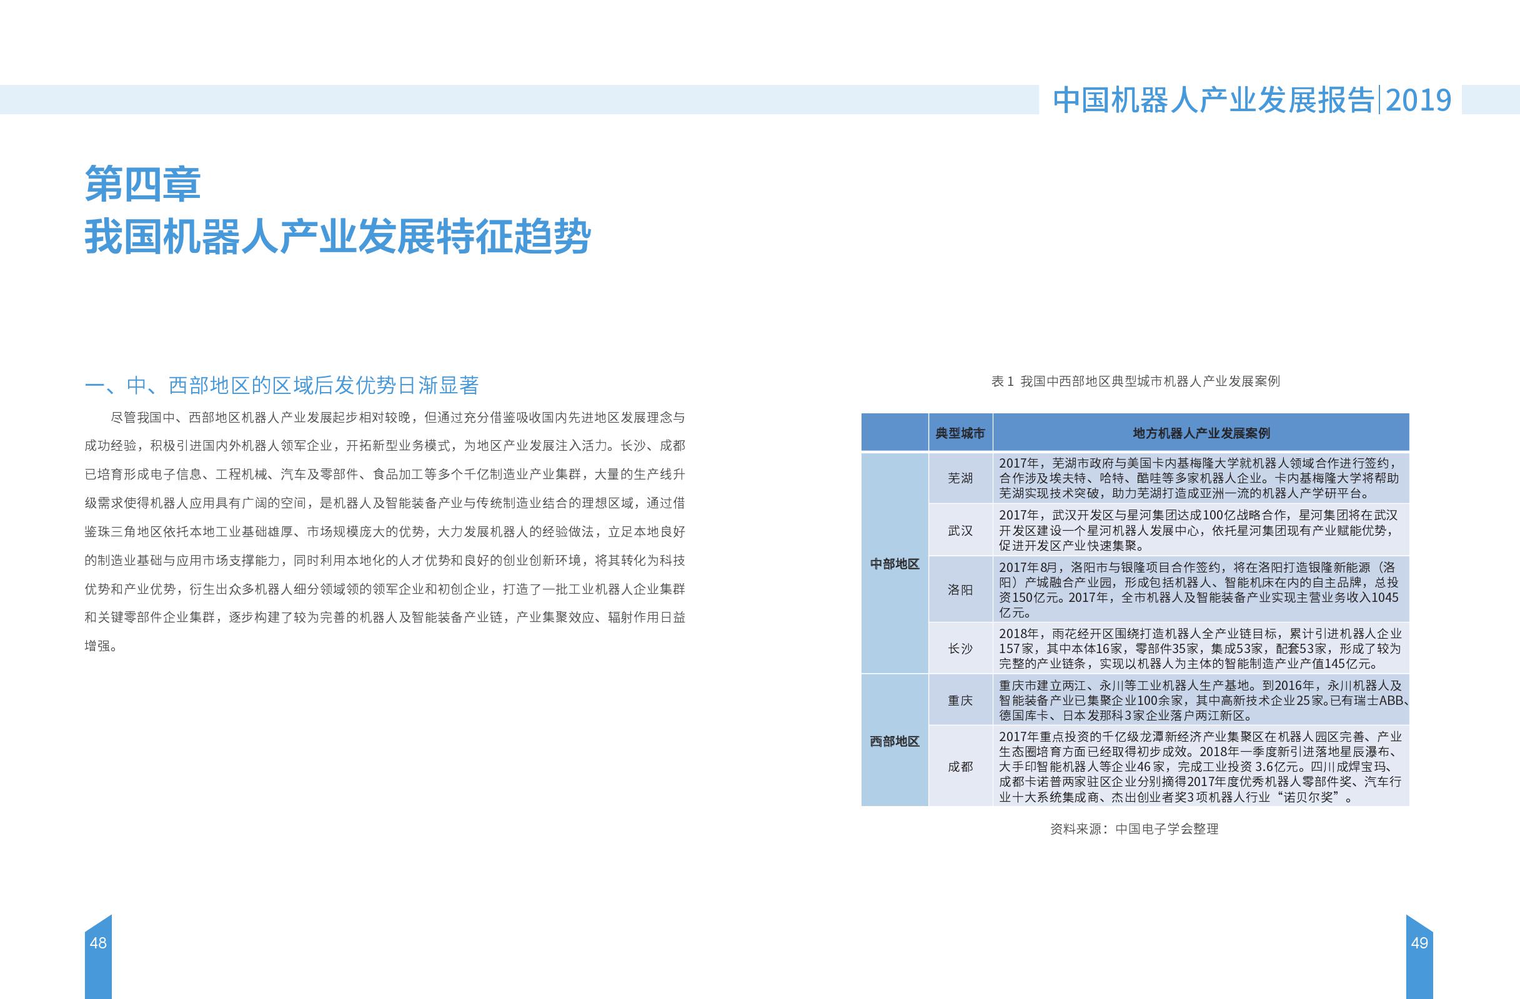
Task: Click the 洛阳 city cell
Action: (x=960, y=590)
